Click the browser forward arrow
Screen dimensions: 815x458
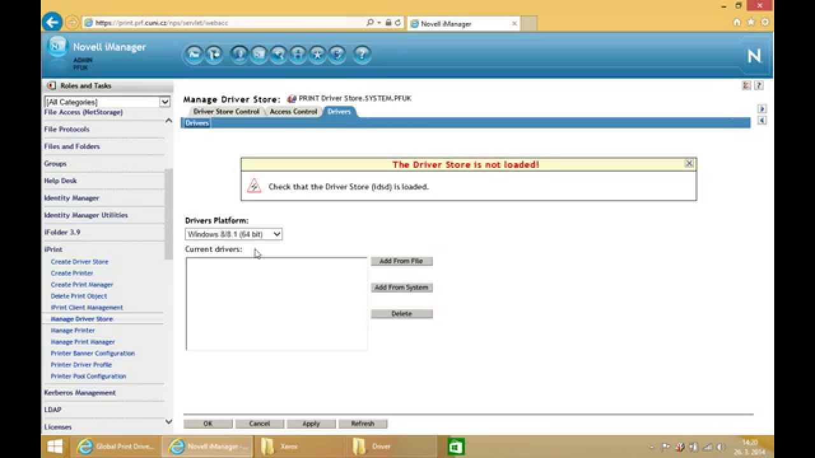[72, 22]
